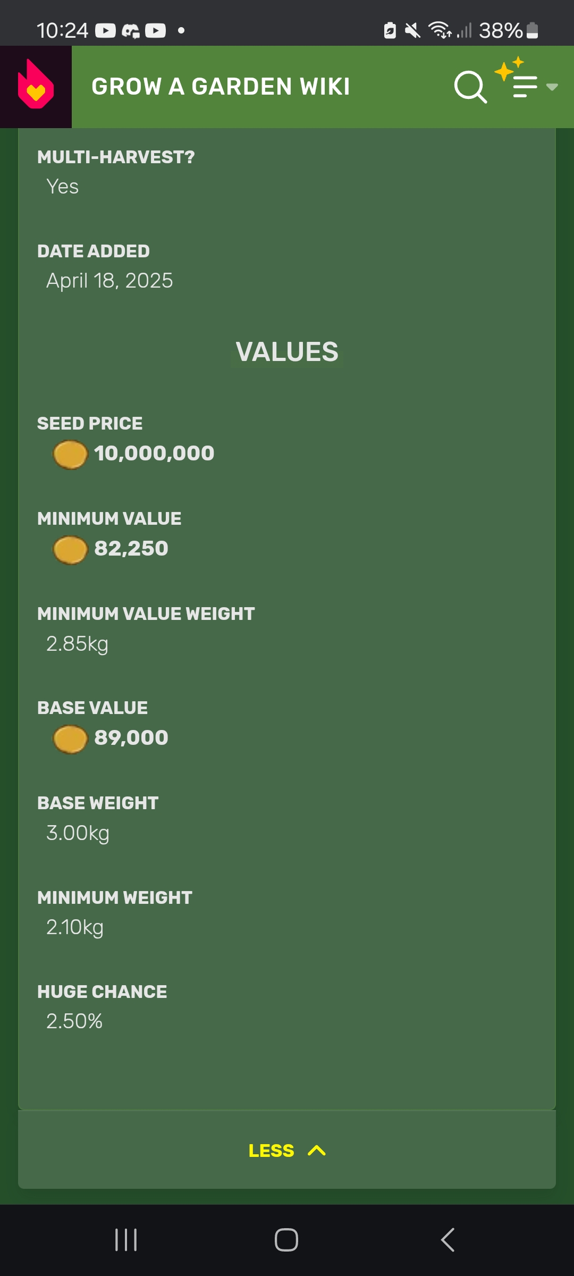The height and width of the screenshot is (1276, 574).
Task: Click the Minimum Value coin icon
Action: click(x=70, y=550)
